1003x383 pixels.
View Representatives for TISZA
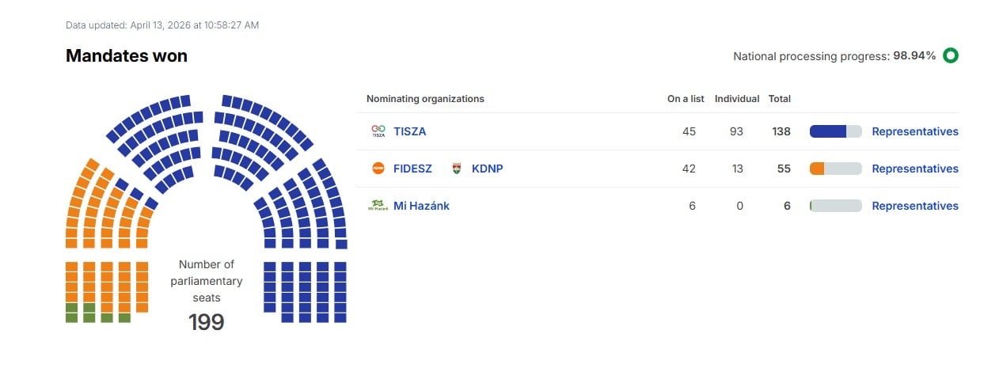(914, 131)
